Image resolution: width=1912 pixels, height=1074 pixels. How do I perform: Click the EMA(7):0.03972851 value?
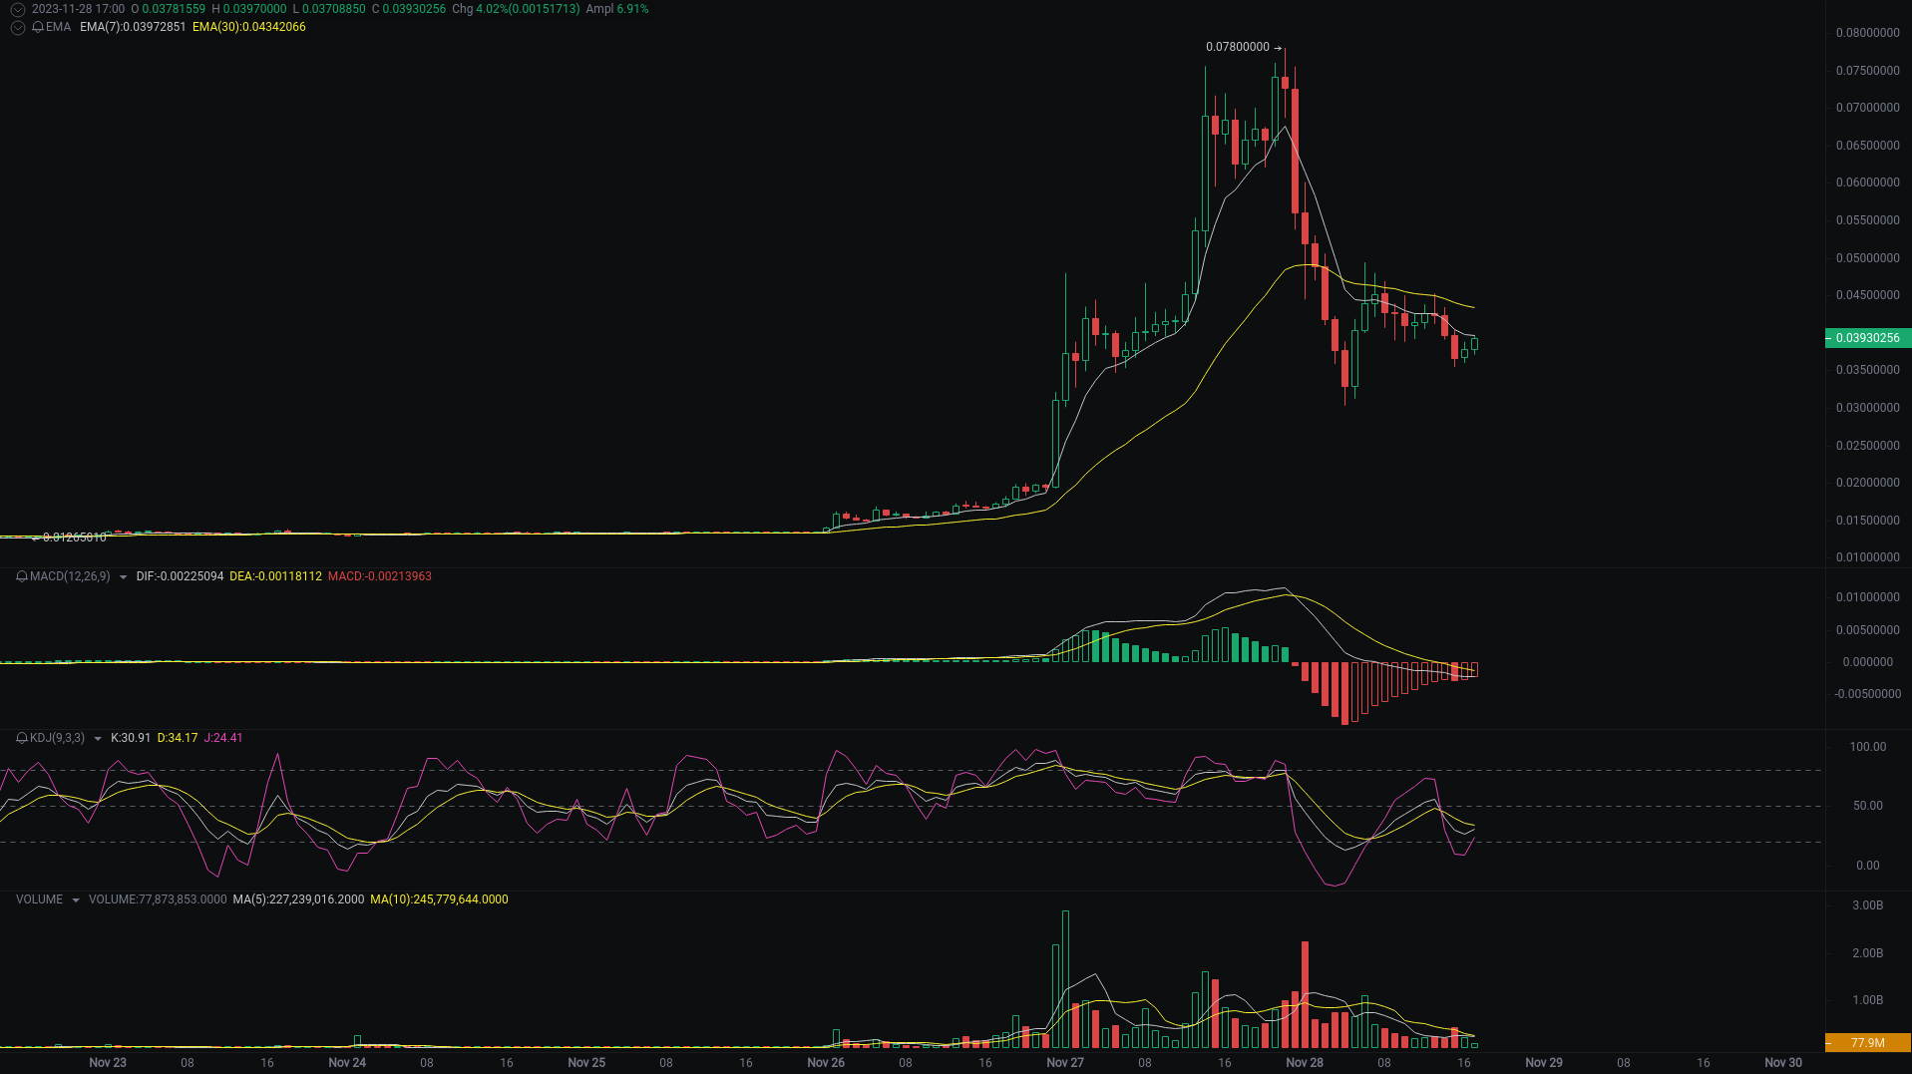133,27
